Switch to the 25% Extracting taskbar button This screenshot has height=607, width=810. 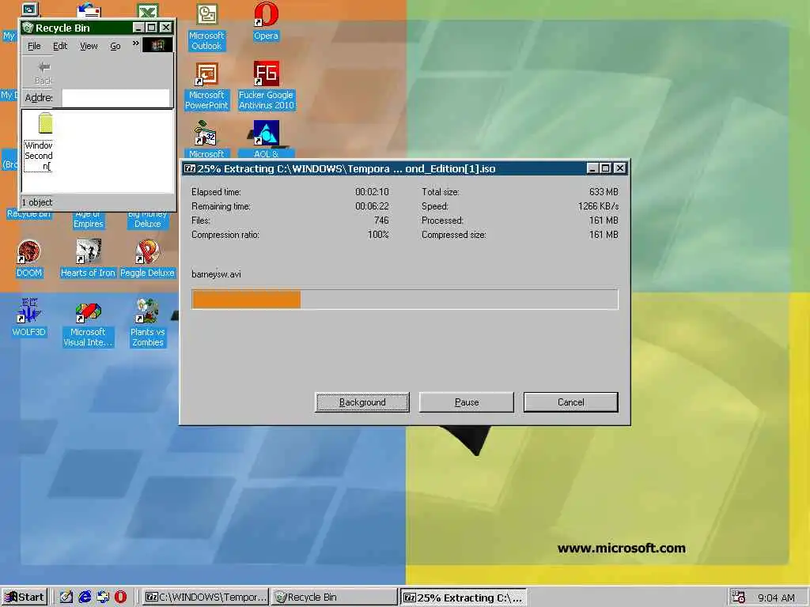(464, 598)
